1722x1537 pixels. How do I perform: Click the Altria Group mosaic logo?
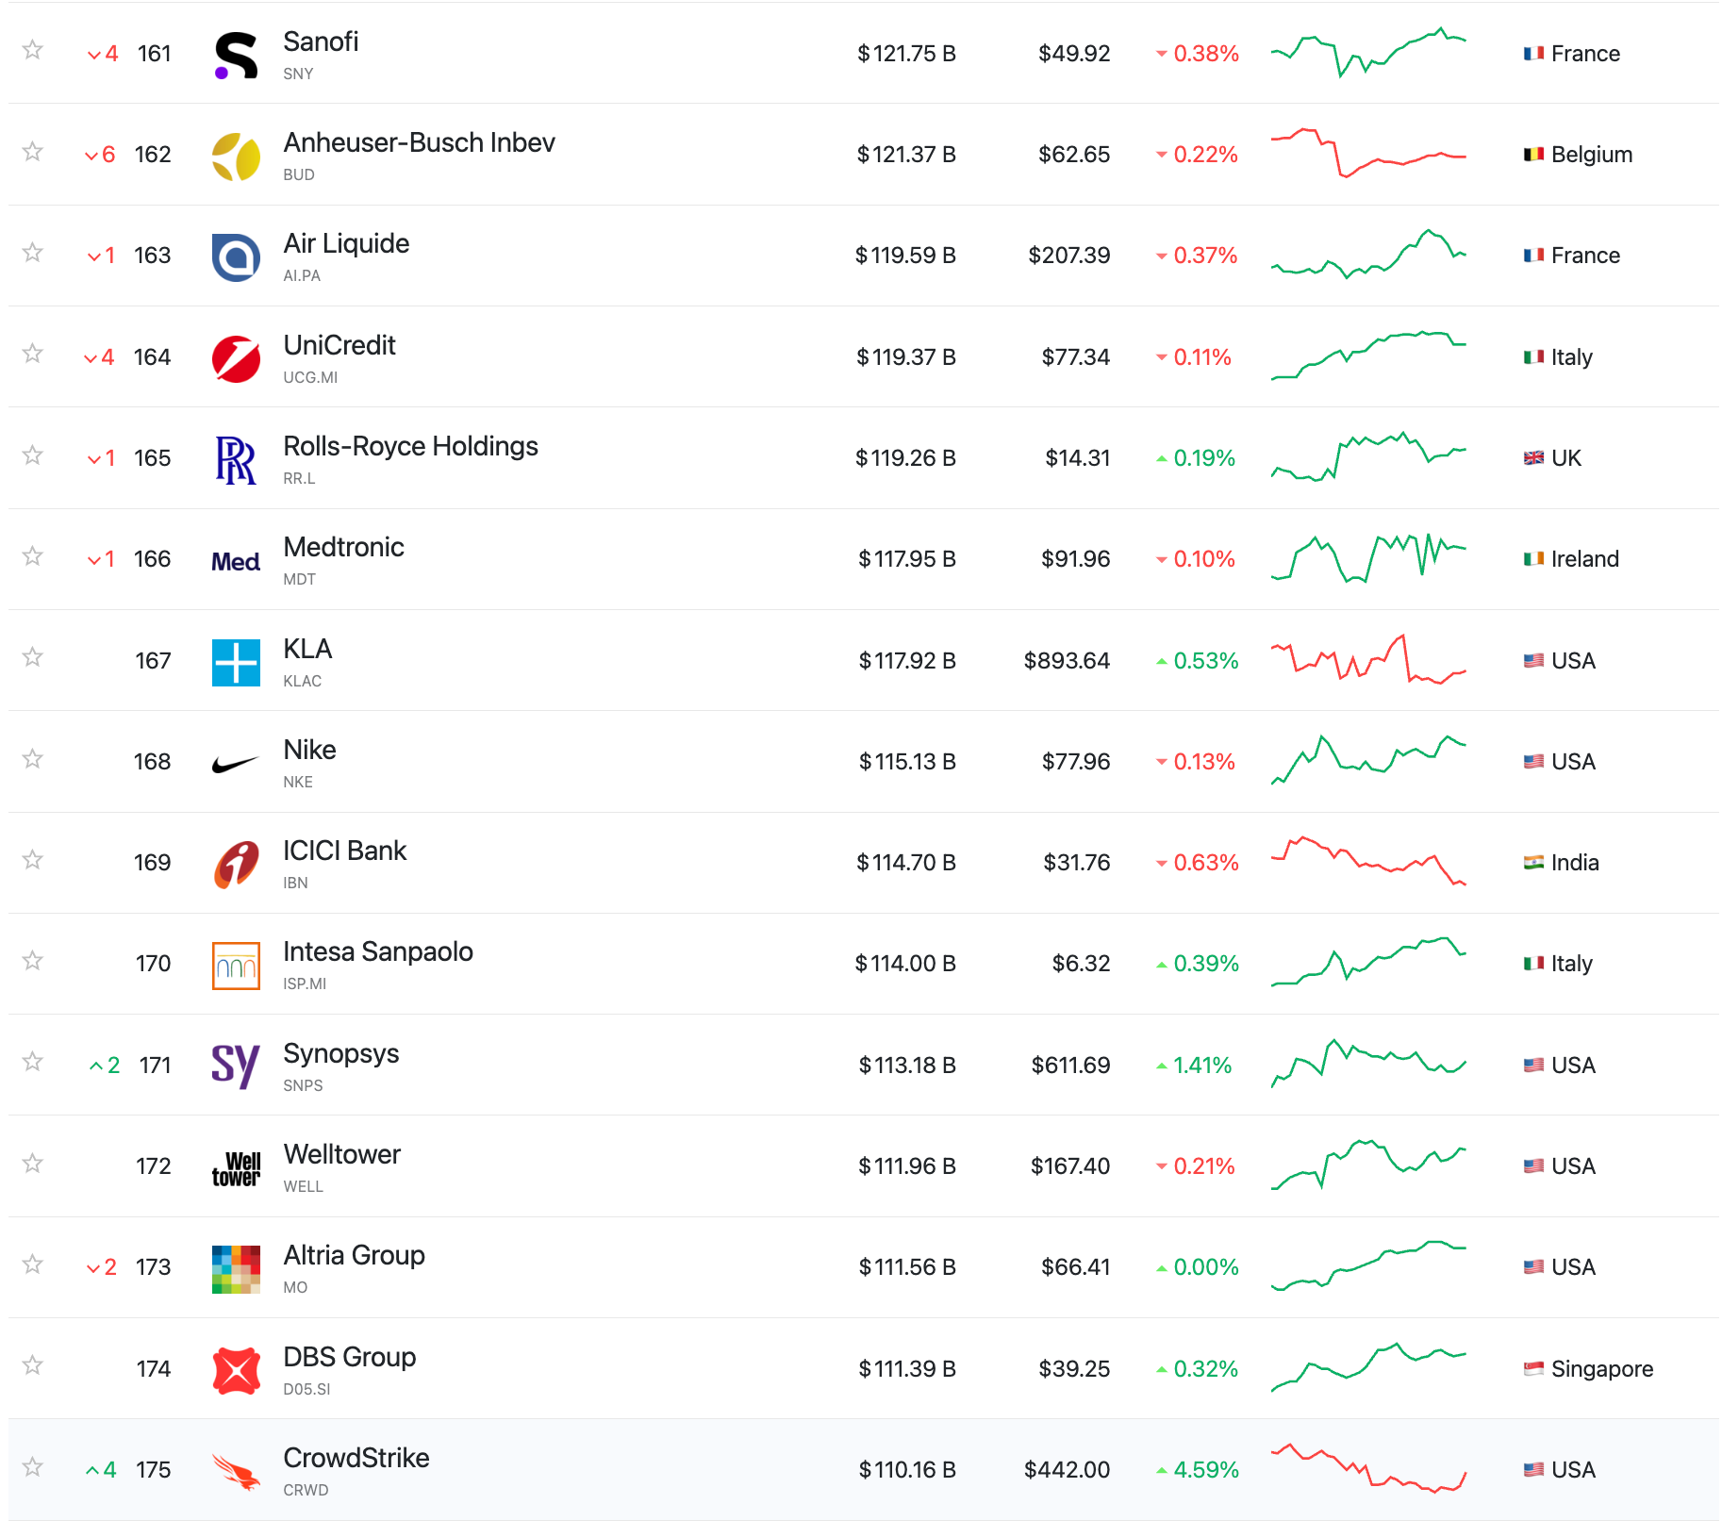[x=236, y=1269]
